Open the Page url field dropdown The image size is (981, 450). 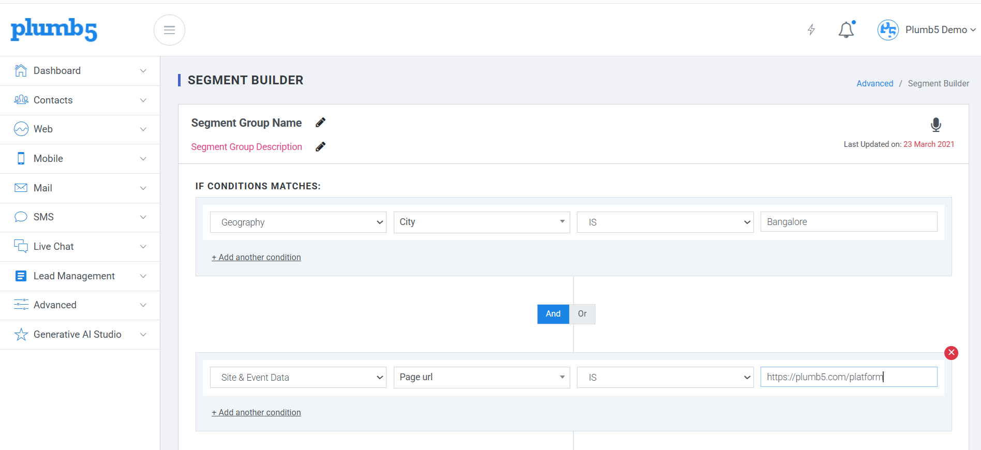tap(482, 378)
